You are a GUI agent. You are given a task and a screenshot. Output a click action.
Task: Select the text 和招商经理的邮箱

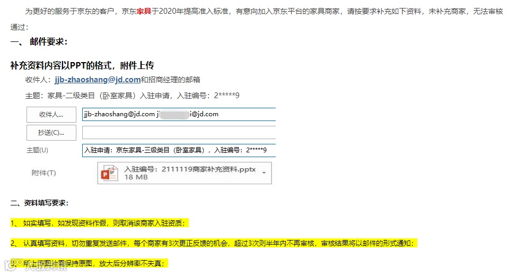(x=170, y=80)
